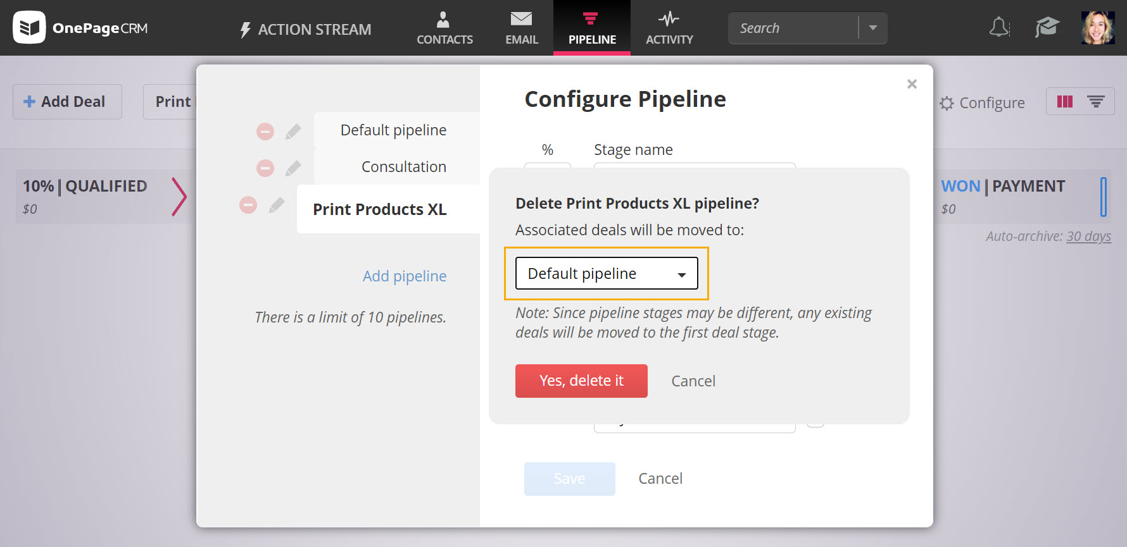The height and width of the screenshot is (547, 1127).
Task: Select Default pipeline in the sidebar list
Action: pos(393,130)
